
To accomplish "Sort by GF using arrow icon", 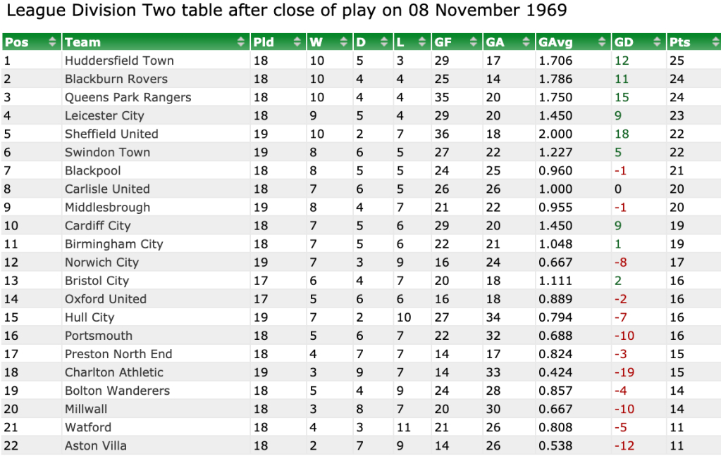I will [x=473, y=42].
